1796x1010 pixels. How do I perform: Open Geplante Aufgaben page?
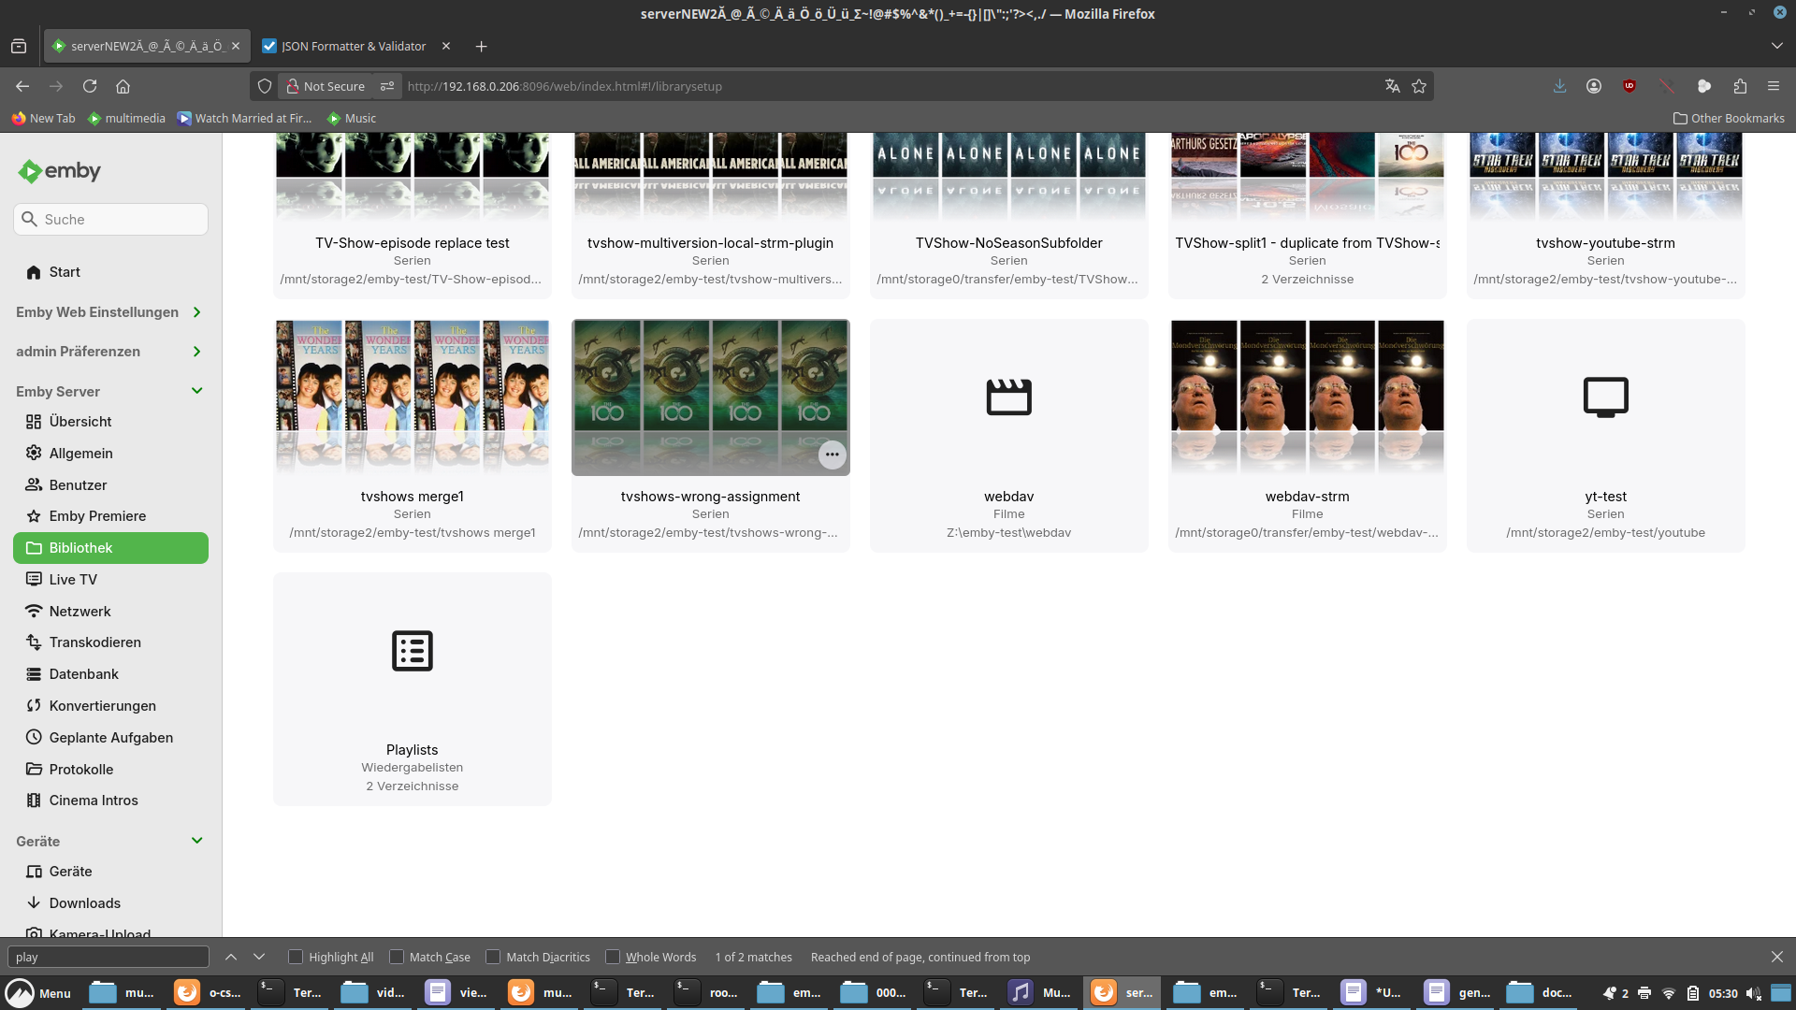click(x=110, y=738)
